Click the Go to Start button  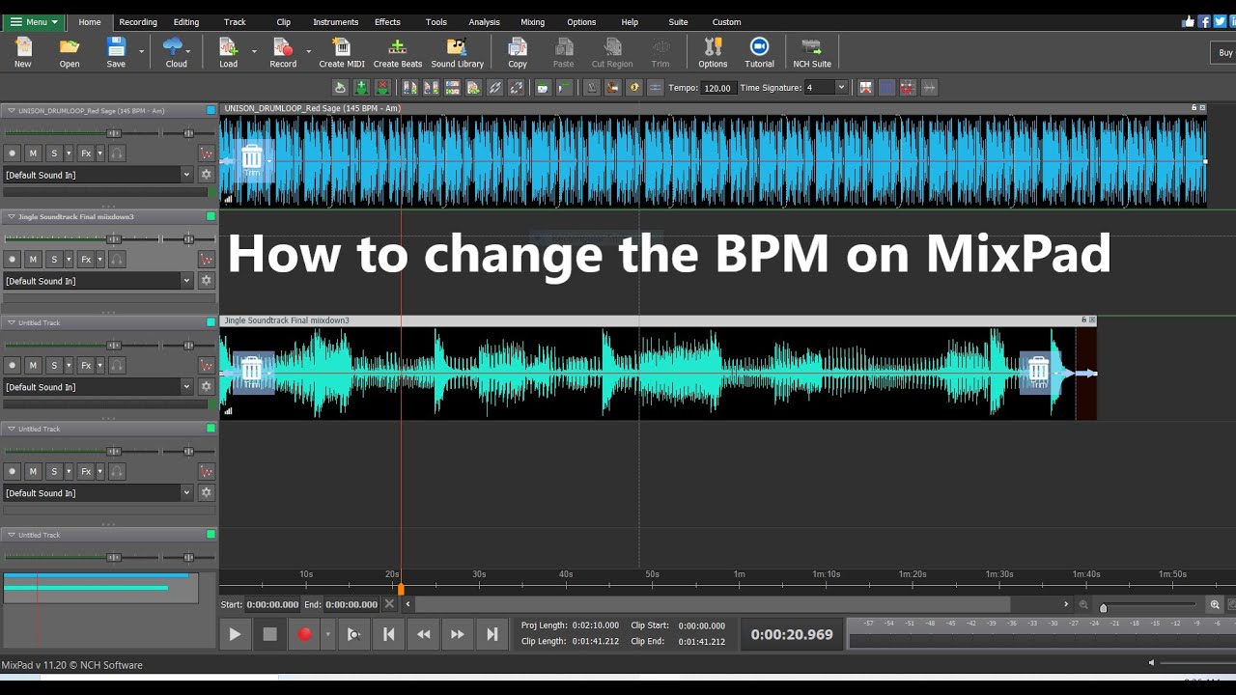click(x=388, y=634)
